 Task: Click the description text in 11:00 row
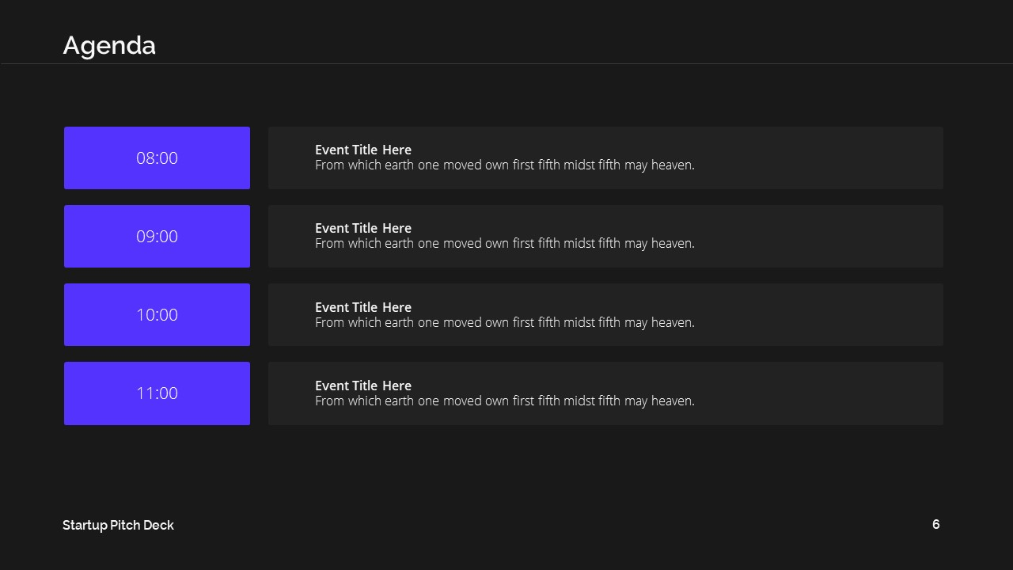pyautogui.click(x=505, y=401)
